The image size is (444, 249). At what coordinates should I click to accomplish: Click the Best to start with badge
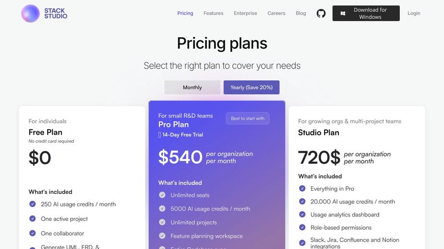click(x=248, y=118)
